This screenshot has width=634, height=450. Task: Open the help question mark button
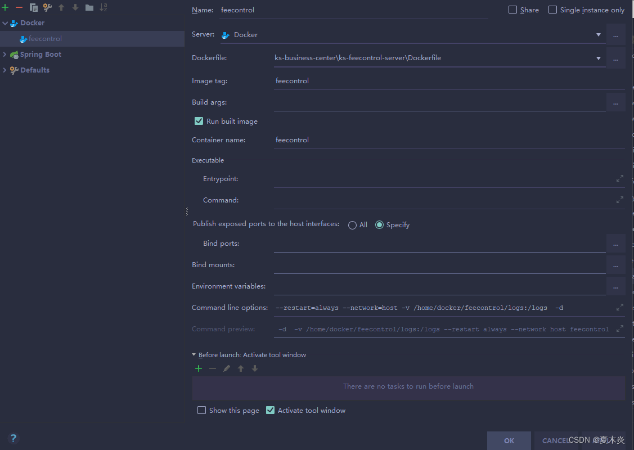14,438
